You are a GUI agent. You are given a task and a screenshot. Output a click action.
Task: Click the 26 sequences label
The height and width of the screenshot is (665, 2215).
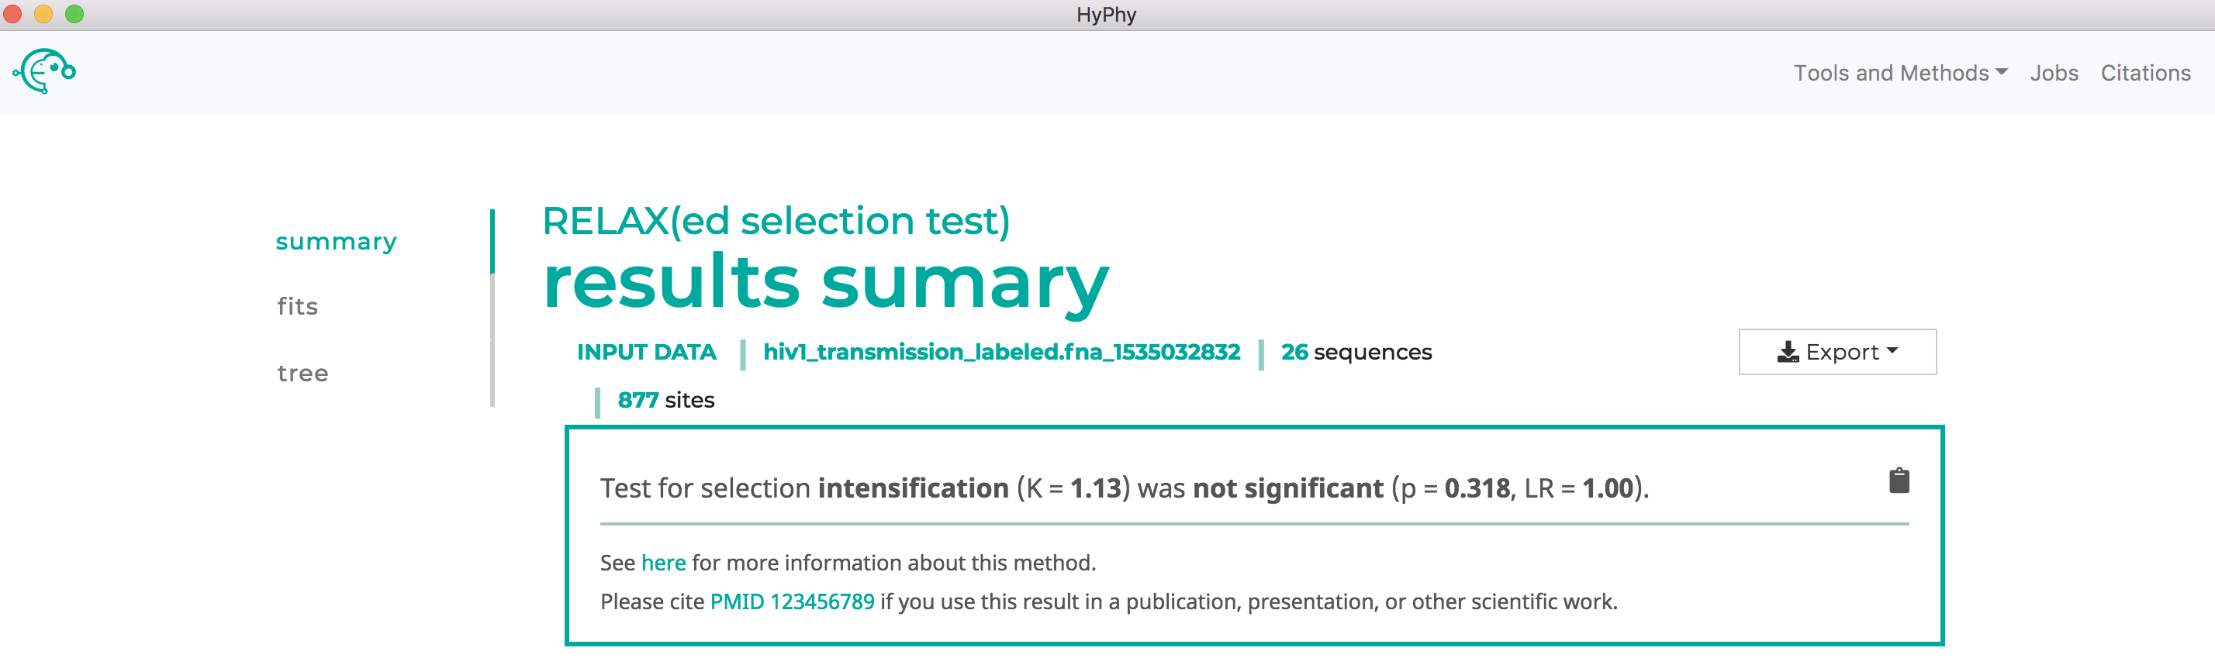[1356, 352]
